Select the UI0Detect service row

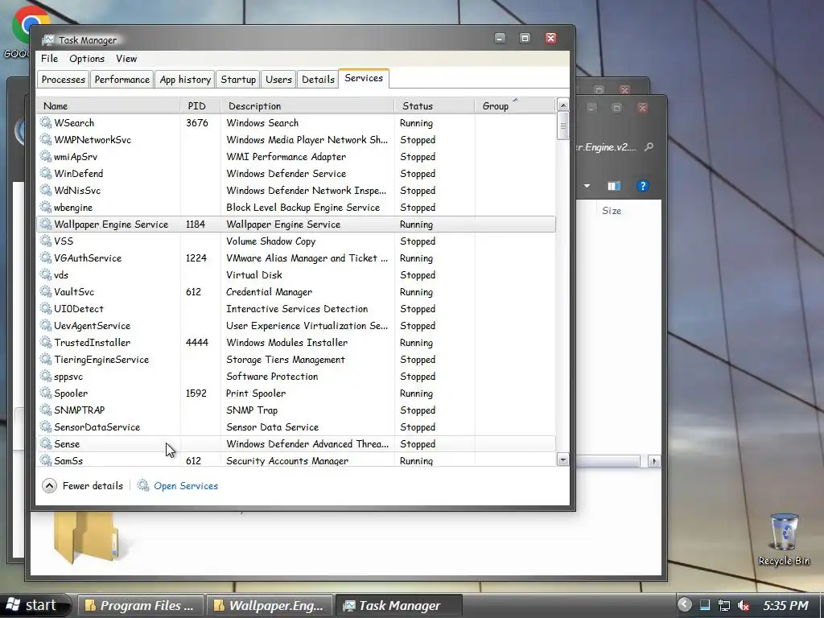[296, 309]
